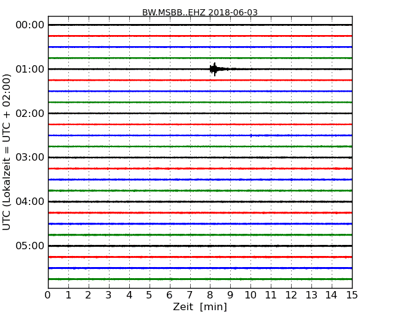Click the 10 minute tick label
The height and width of the screenshot is (320, 400).
point(250,295)
